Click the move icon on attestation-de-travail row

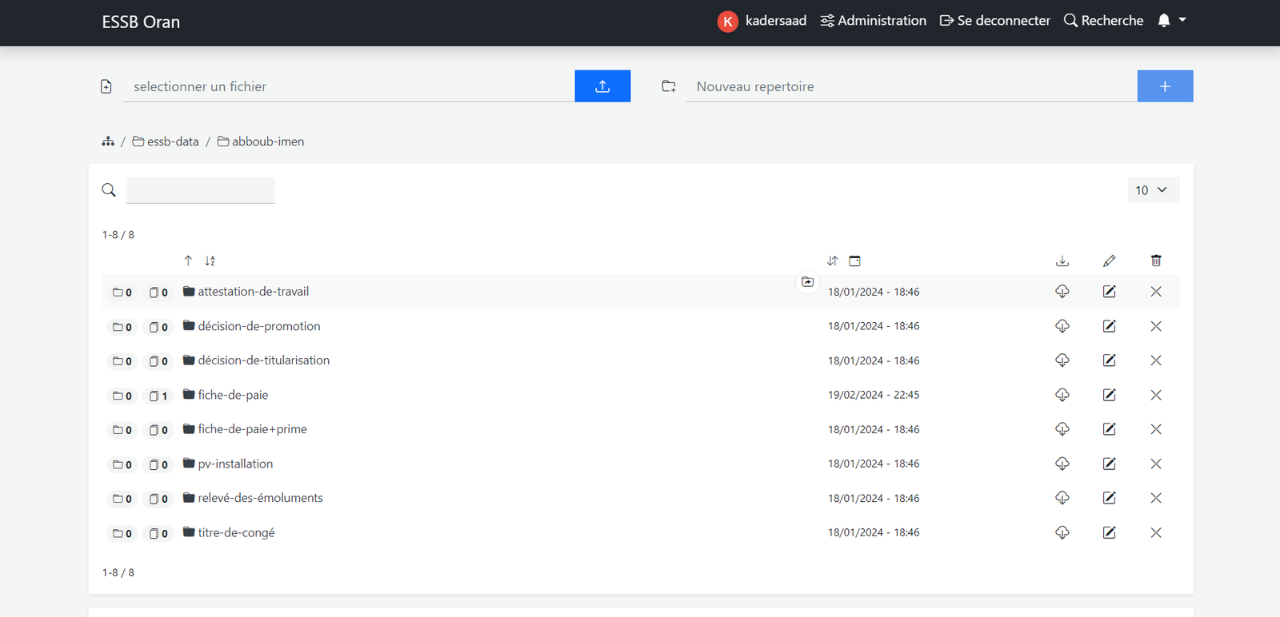808,282
